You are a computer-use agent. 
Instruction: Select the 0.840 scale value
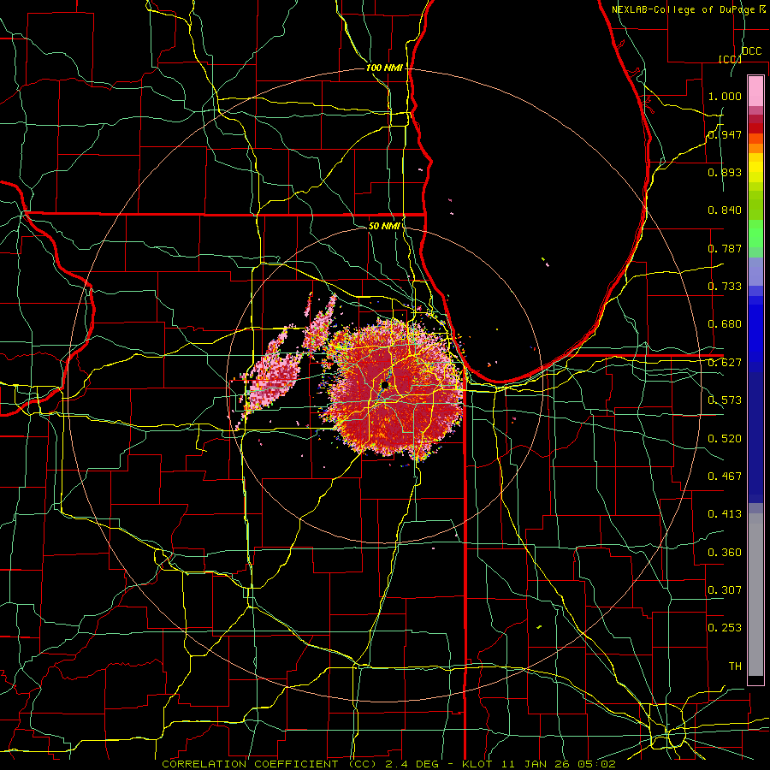pos(725,210)
